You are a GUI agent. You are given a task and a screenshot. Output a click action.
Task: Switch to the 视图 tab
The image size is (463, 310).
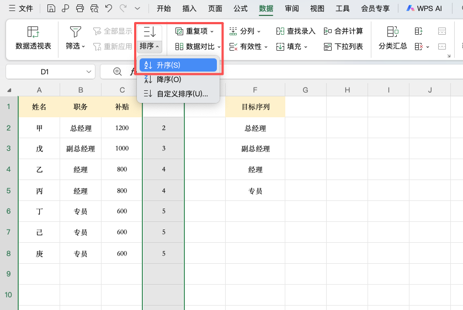(x=317, y=9)
